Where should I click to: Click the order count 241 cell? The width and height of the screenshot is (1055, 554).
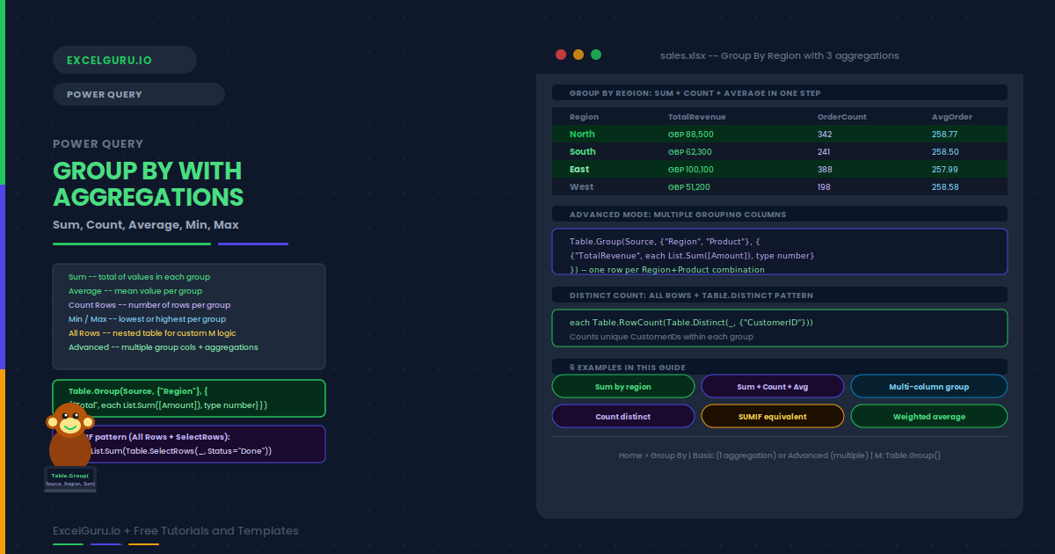(824, 151)
